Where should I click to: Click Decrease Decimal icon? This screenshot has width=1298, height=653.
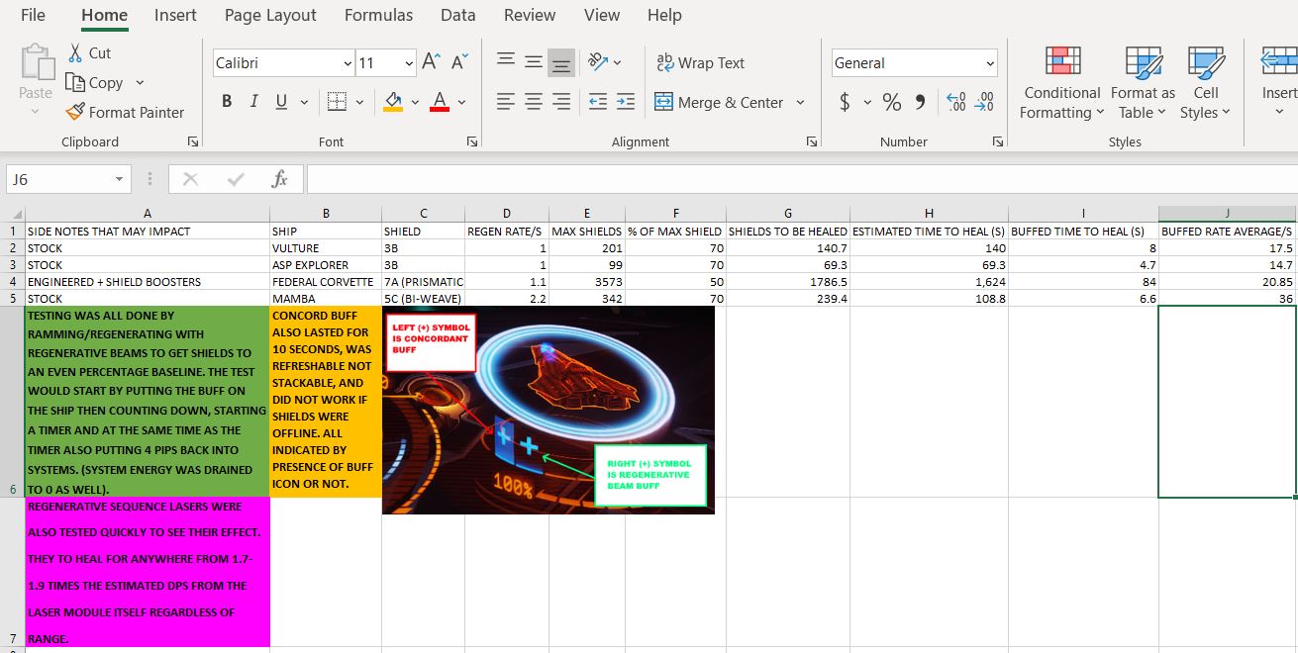pos(984,102)
